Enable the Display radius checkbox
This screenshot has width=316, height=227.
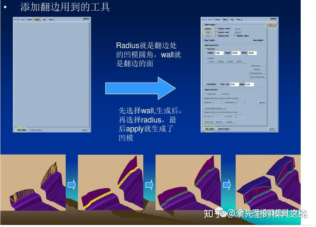216,29
